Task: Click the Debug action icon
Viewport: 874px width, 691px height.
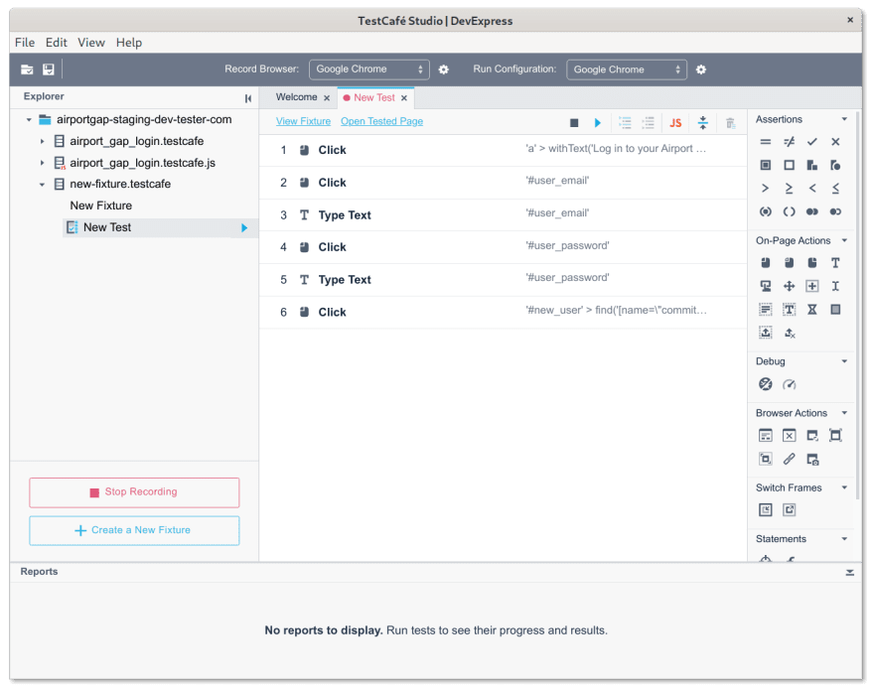Action: point(766,384)
